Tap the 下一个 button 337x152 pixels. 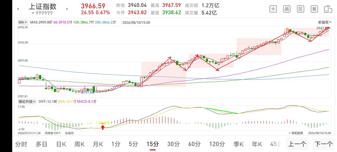point(323,144)
